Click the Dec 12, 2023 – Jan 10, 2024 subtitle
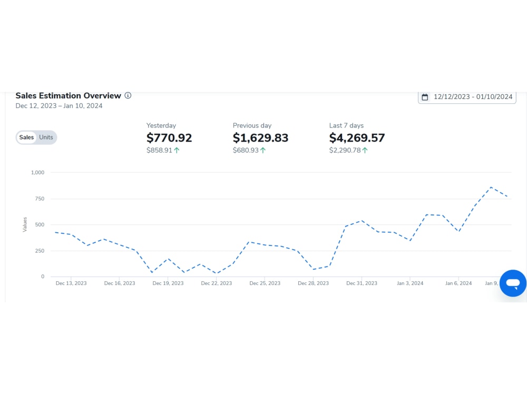Image resolution: width=527 pixels, height=395 pixels. click(x=59, y=106)
